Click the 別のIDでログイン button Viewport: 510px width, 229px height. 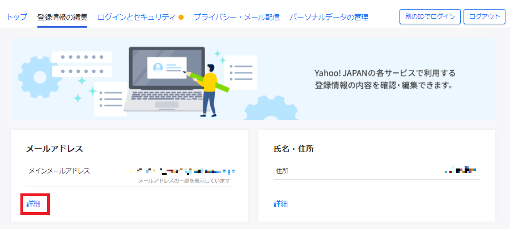coord(430,16)
